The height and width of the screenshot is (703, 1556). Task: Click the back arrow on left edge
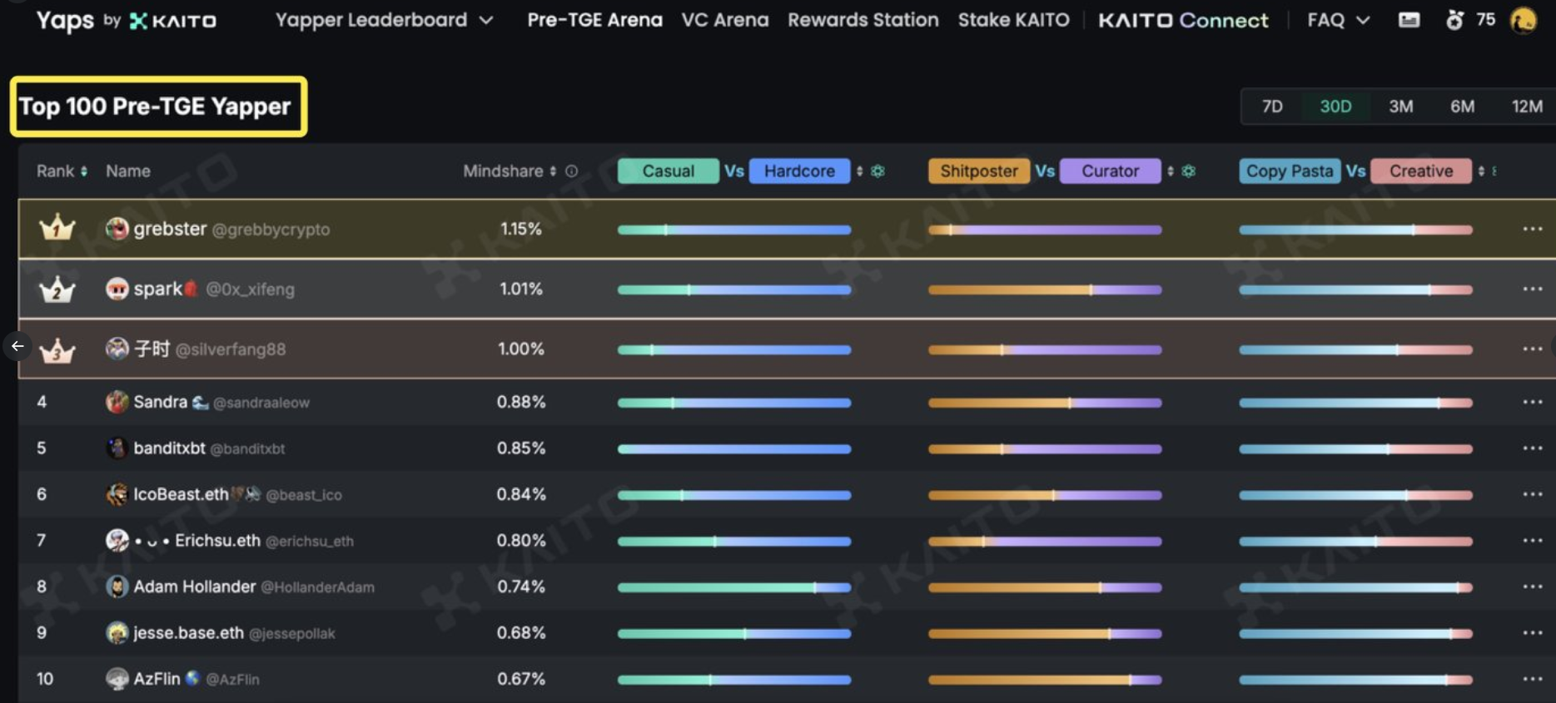pyautogui.click(x=17, y=346)
